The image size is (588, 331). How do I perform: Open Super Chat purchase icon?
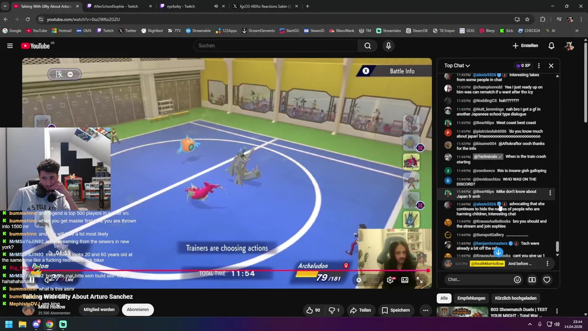tap(532, 280)
